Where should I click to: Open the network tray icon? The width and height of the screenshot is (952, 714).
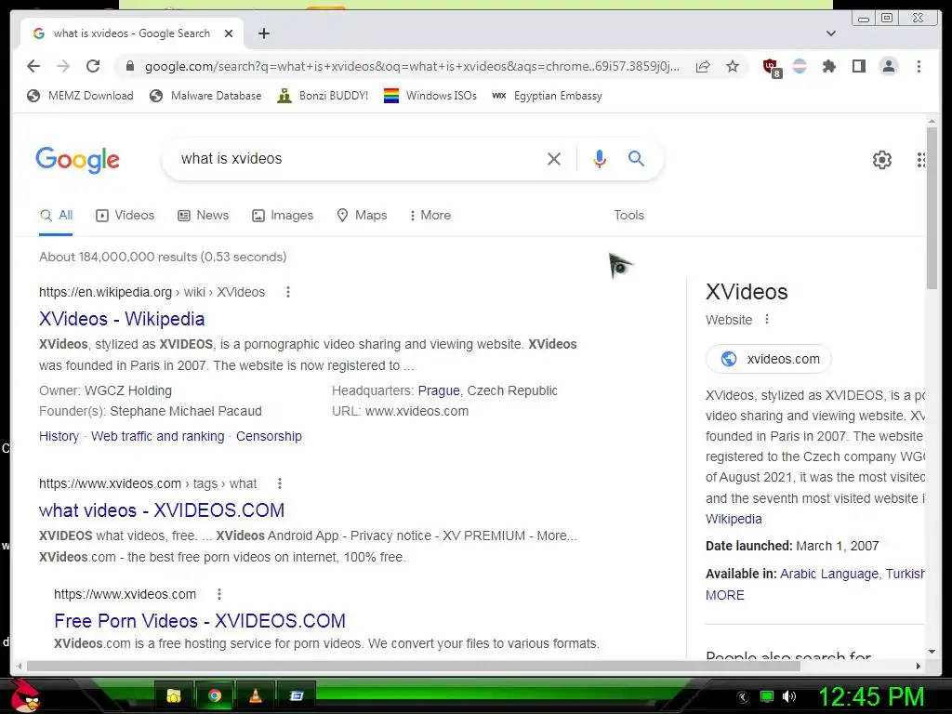click(x=767, y=696)
